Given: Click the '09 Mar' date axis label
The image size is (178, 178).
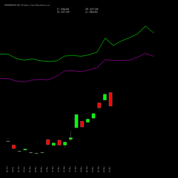Looking at the screenshot, I should 41,169.
